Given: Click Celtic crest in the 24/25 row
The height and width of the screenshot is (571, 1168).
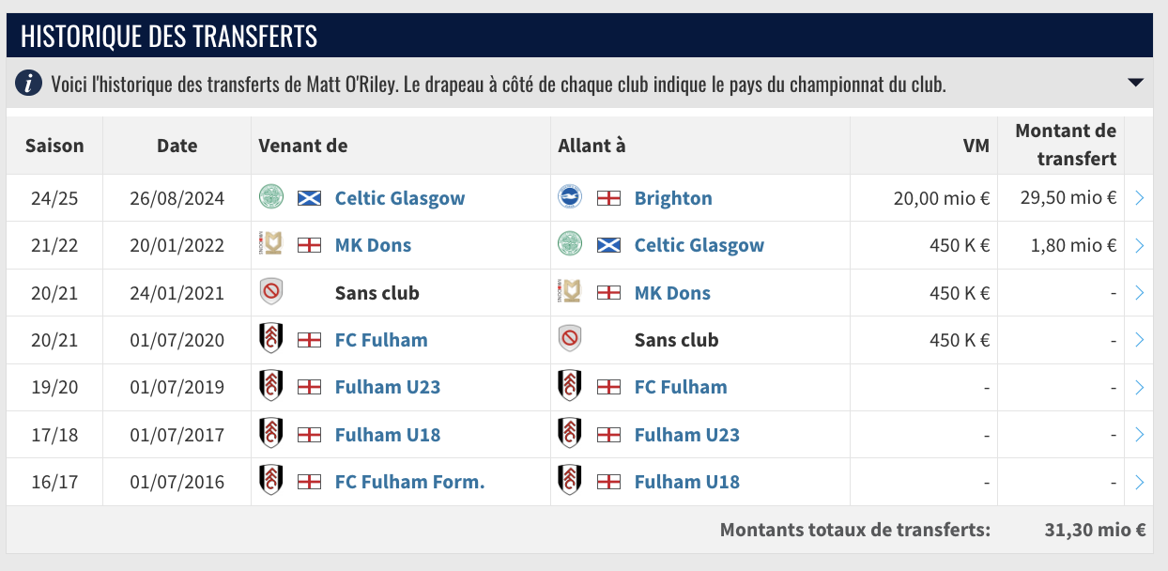Looking at the screenshot, I should coord(270,197).
